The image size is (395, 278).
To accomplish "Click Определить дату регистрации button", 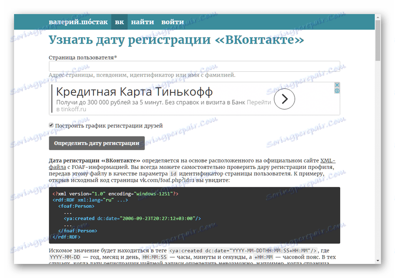I will point(97,143).
